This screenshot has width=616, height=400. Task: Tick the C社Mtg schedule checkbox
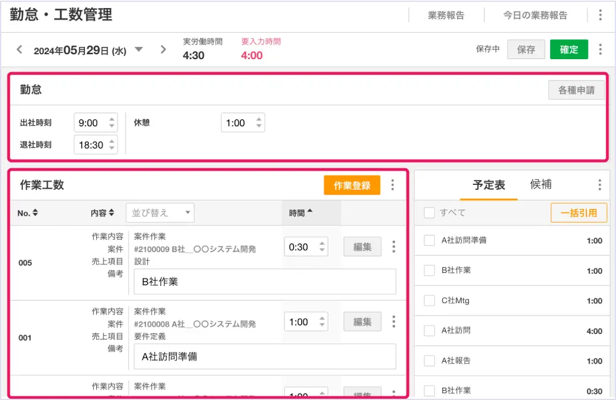429,301
